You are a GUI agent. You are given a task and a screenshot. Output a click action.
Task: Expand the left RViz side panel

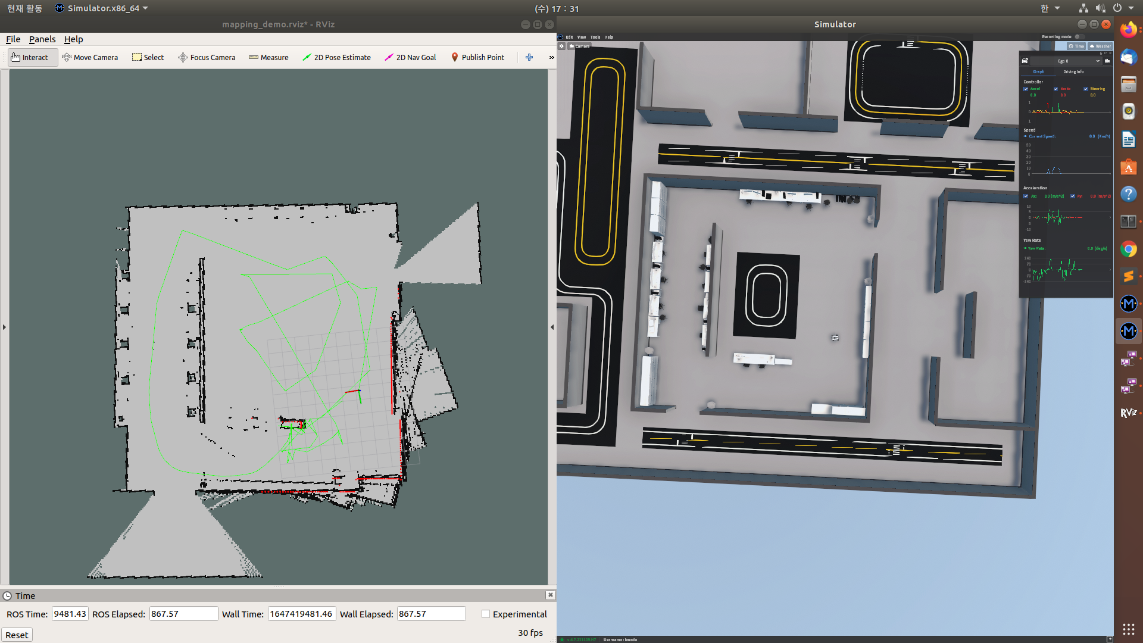coord(4,327)
